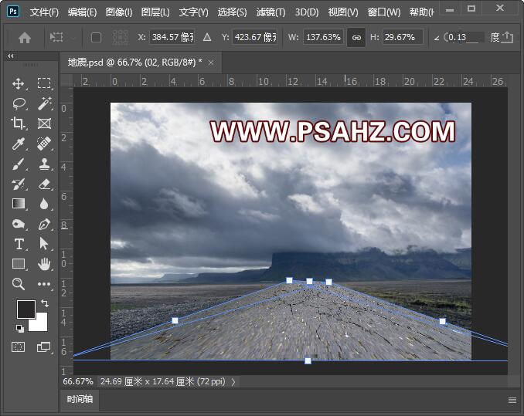Change screen mode icon

tap(43, 347)
